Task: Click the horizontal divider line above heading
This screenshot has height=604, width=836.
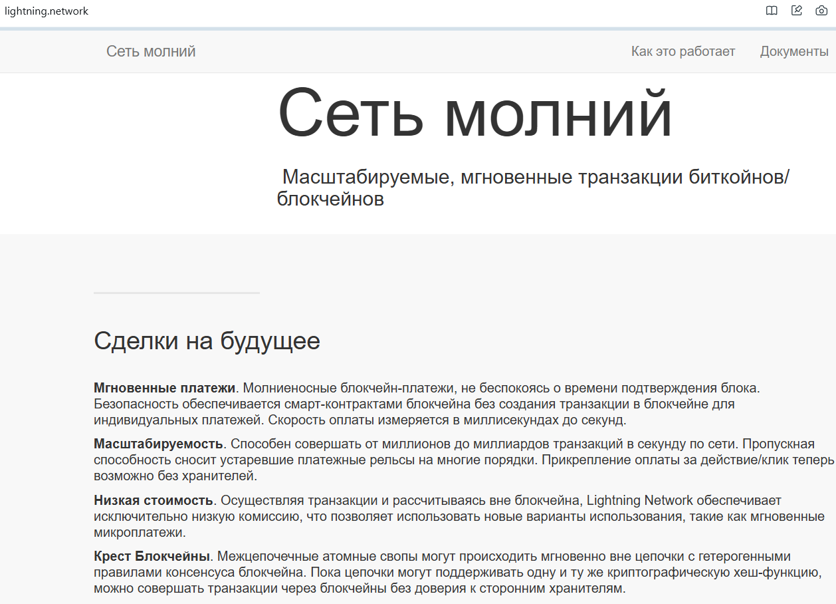Action: [x=177, y=293]
